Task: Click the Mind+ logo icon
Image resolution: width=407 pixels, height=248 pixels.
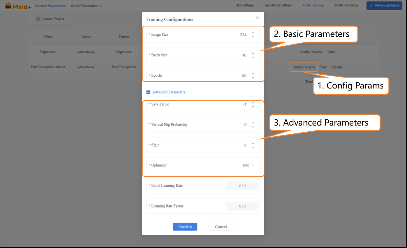Action: coord(8,6)
